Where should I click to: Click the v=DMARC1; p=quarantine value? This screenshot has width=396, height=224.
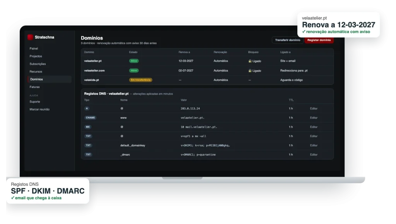tap(198, 154)
